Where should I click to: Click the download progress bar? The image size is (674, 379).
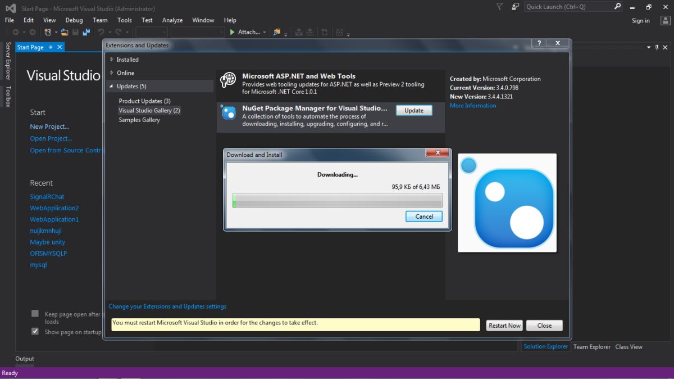[x=338, y=201]
